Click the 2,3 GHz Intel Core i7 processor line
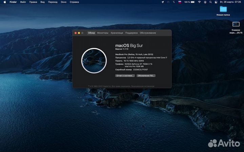244x152 pixels. (x=141, y=57)
